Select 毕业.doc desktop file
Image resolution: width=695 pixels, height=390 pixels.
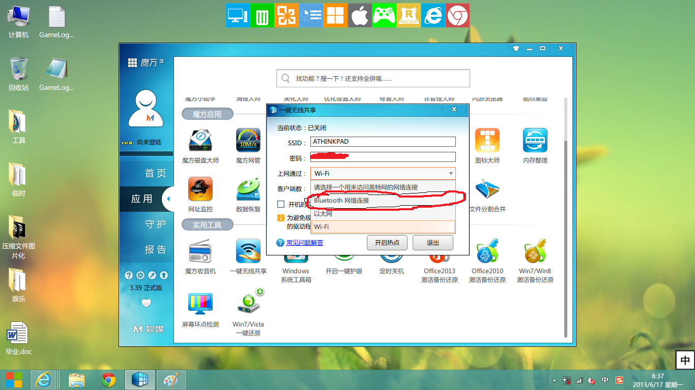[x=18, y=338]
